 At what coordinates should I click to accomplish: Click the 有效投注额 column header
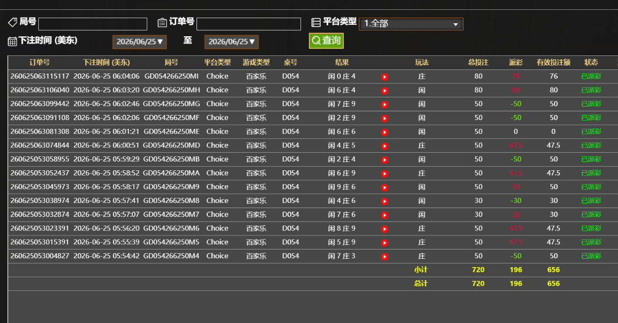click(553, 62)
